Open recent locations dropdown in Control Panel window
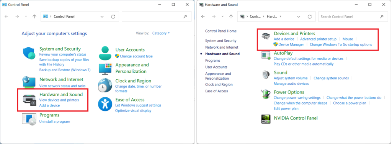Screen dimensions: 392x146 click(26, 16)
